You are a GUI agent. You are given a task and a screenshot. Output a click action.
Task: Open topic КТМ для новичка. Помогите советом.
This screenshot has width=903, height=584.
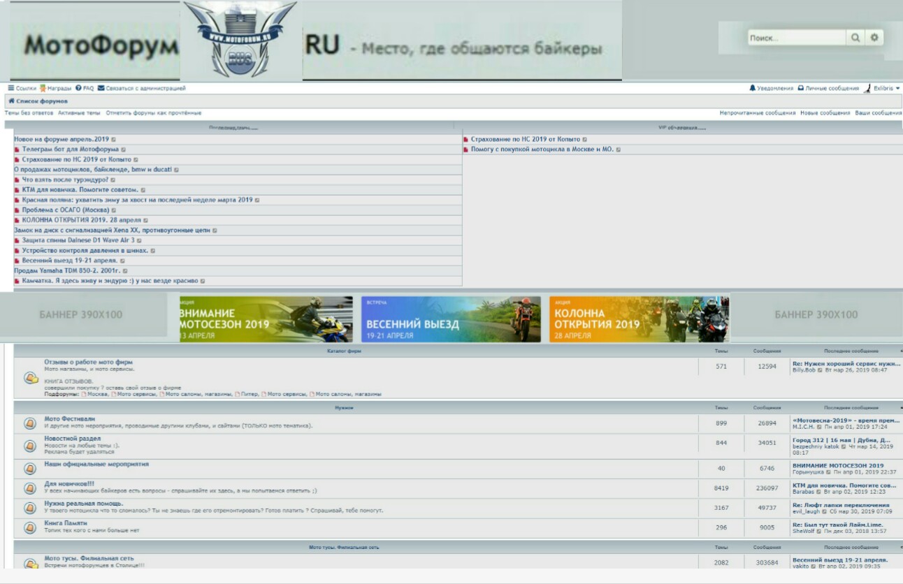80,189
